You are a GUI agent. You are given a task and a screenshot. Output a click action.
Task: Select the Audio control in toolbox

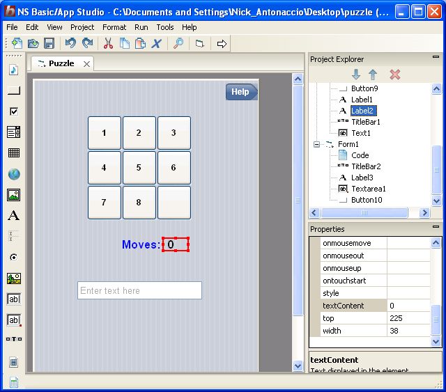pos(14,70)
